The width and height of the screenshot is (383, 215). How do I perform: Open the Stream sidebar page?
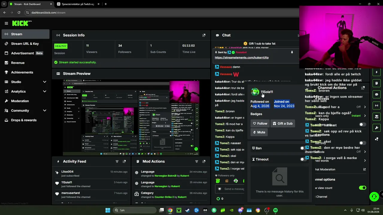point(25,34)
